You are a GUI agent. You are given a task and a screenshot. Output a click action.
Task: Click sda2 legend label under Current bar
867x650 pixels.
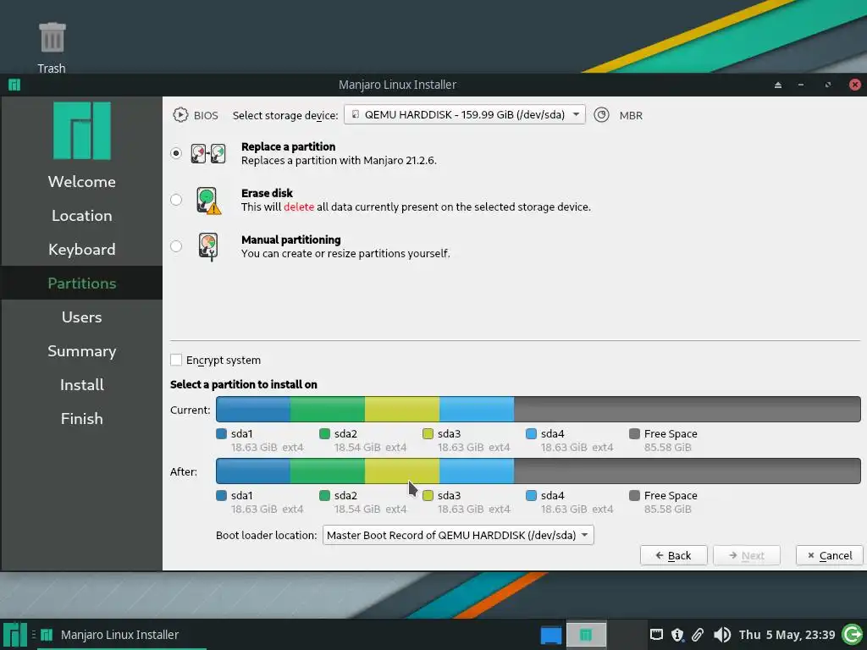pyautogui.click(x=345, y=434)
